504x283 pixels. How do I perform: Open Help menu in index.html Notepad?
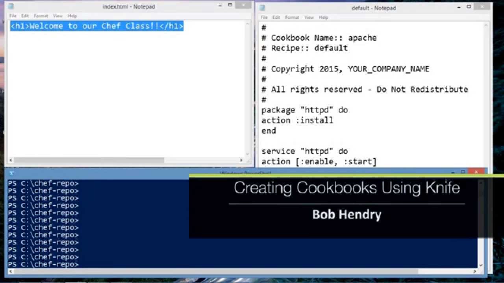(x=72, y=16)
